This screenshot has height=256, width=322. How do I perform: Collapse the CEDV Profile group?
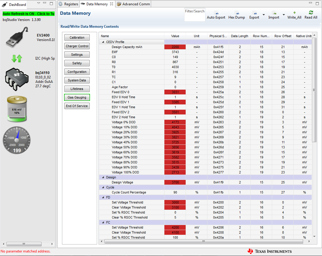coord(103,42)
